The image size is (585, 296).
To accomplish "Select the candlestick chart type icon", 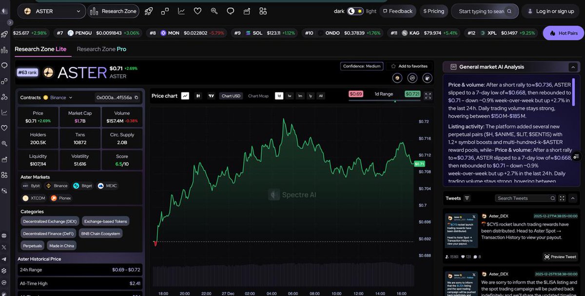I will pyautogui.click(x=198, y=96).
